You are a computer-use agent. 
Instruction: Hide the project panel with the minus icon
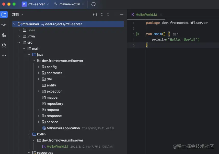[x=122, y=15]
